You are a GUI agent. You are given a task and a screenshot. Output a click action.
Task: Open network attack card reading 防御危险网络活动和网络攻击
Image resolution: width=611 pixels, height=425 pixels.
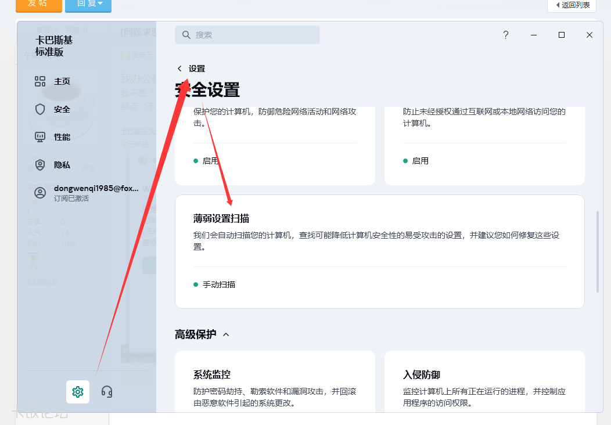[275, 146]
